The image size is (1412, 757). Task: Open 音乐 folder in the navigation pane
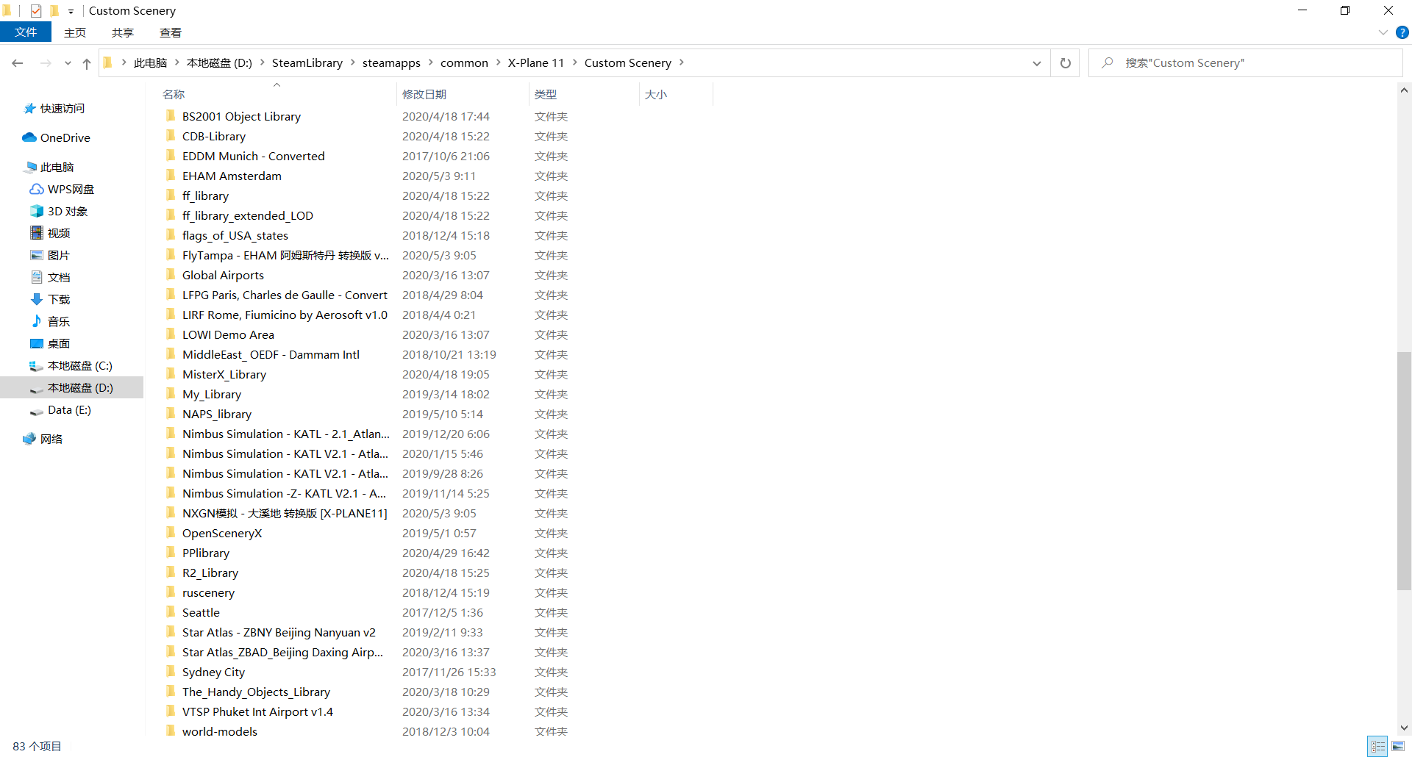click(50, 322)
